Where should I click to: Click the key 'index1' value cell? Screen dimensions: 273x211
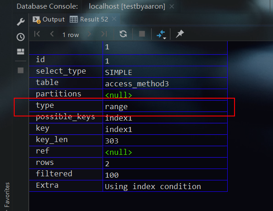click(165, 129)
